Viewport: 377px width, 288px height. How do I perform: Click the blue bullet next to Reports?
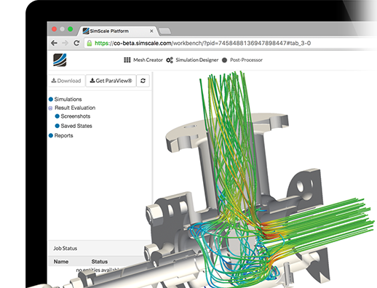point(51,135)
